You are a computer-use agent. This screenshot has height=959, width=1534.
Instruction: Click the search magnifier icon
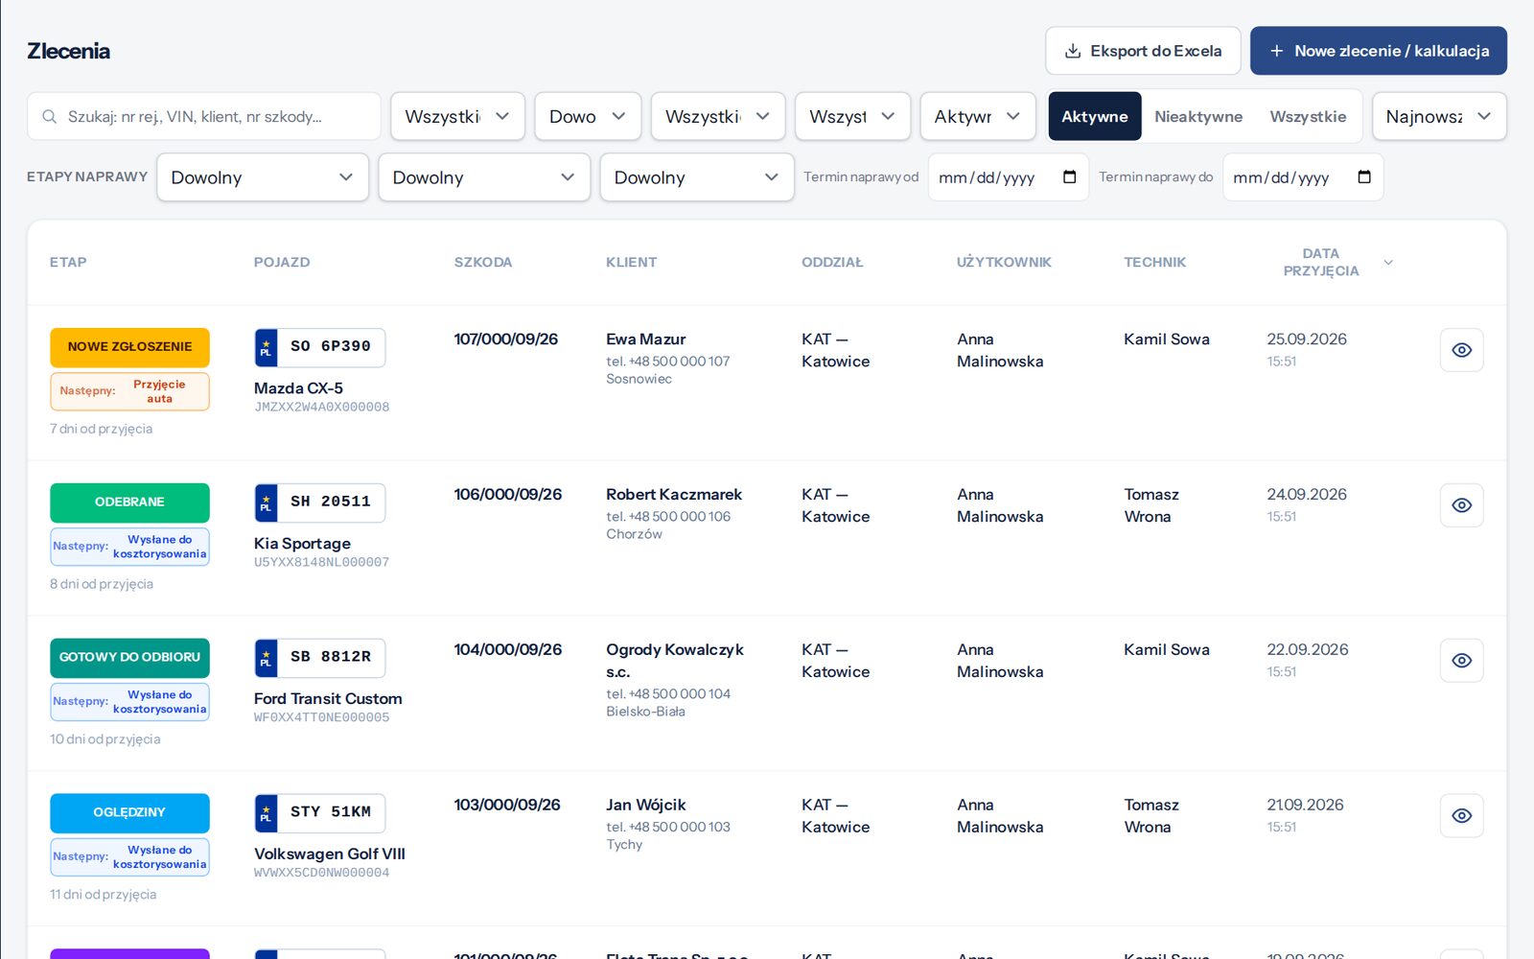[x=50, y=117]
